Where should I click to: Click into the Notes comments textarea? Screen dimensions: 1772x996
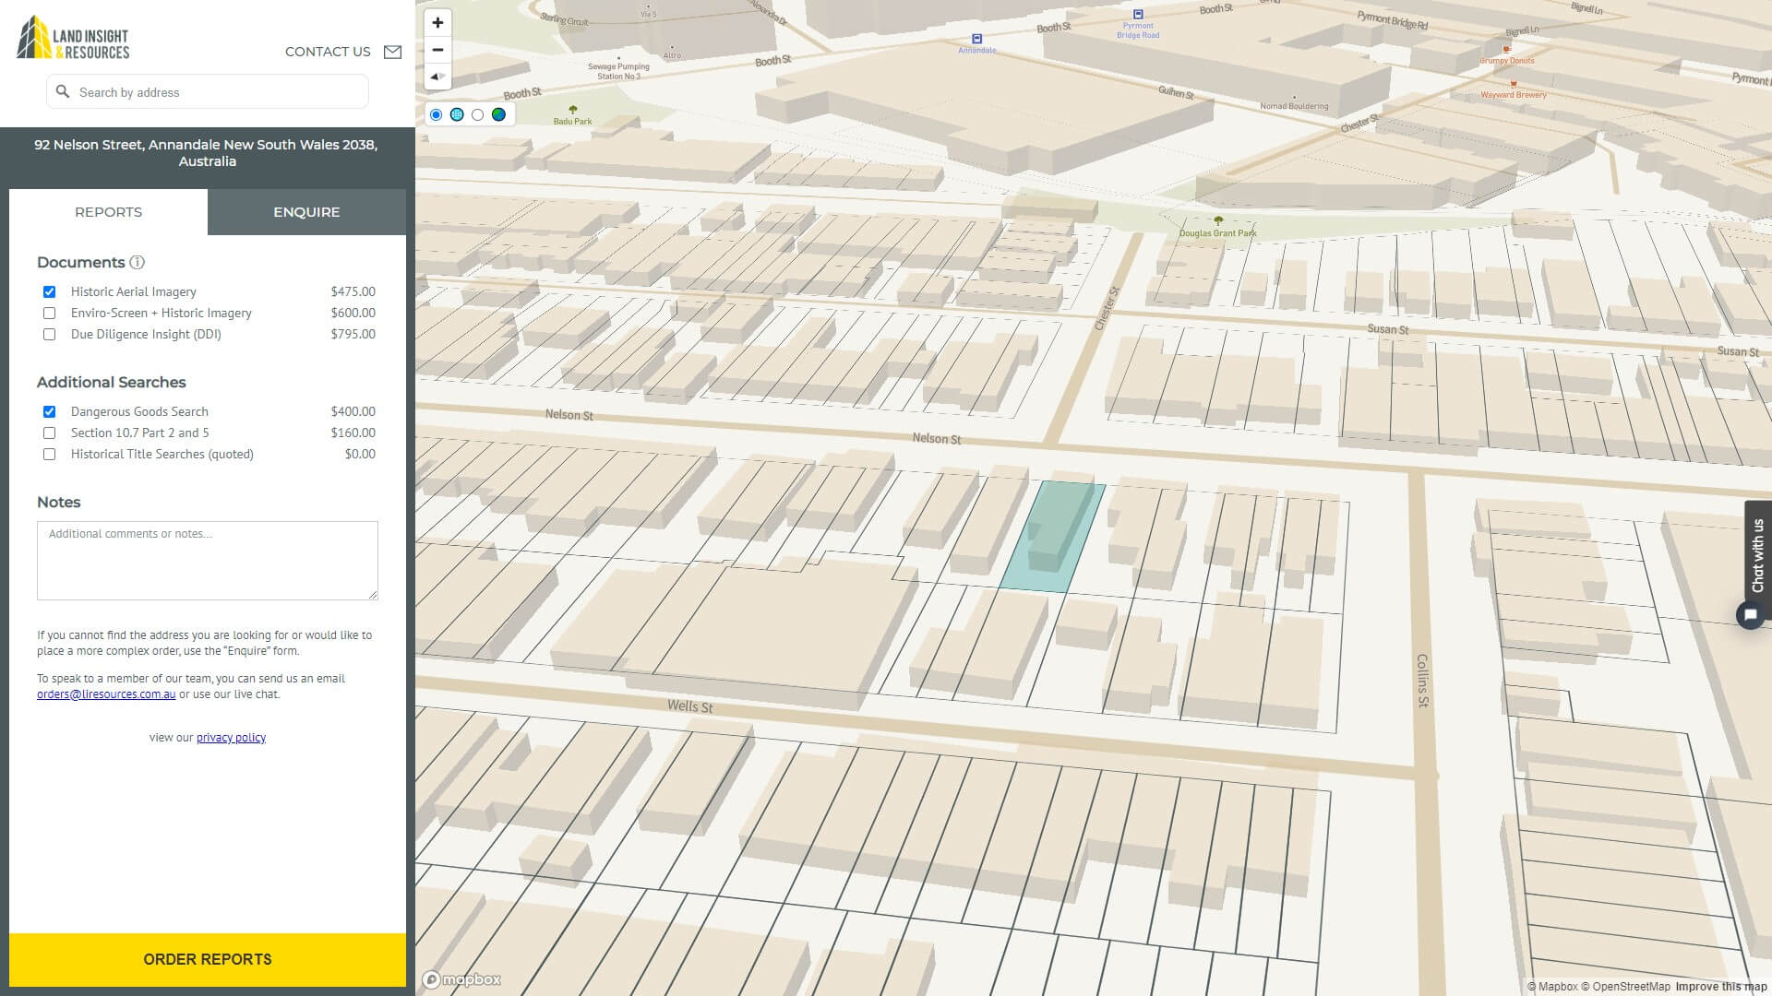208,561
